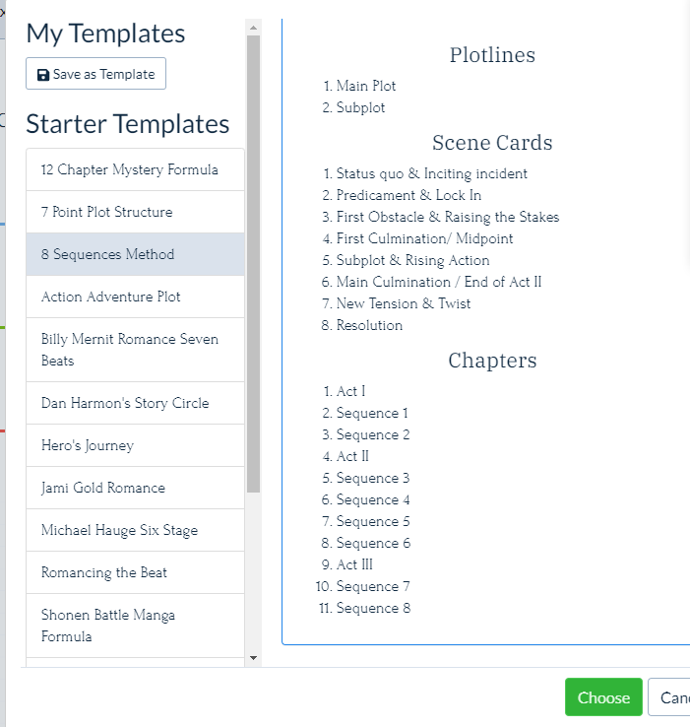Select the Hero's Journey template

pyautogui.click(x=135, y=445)
